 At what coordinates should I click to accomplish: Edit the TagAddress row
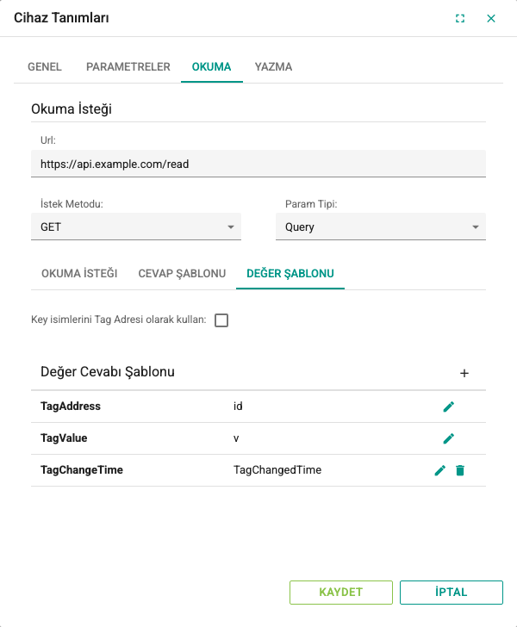point(449,407)
